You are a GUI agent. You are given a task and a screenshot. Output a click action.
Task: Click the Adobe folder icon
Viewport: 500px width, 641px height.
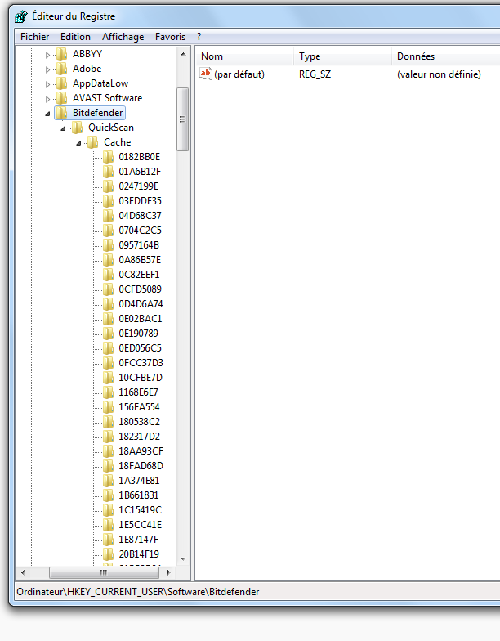tap(62, 69)
